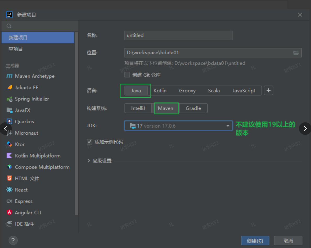Viewport: 311px width, 248px height.
Task: Click the 17 version 17.0.6 value
Action: 156,126
